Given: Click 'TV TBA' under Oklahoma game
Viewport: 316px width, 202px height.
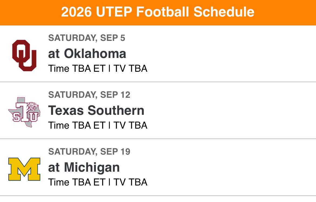Looking at the screenshot, I should [130, 69].
